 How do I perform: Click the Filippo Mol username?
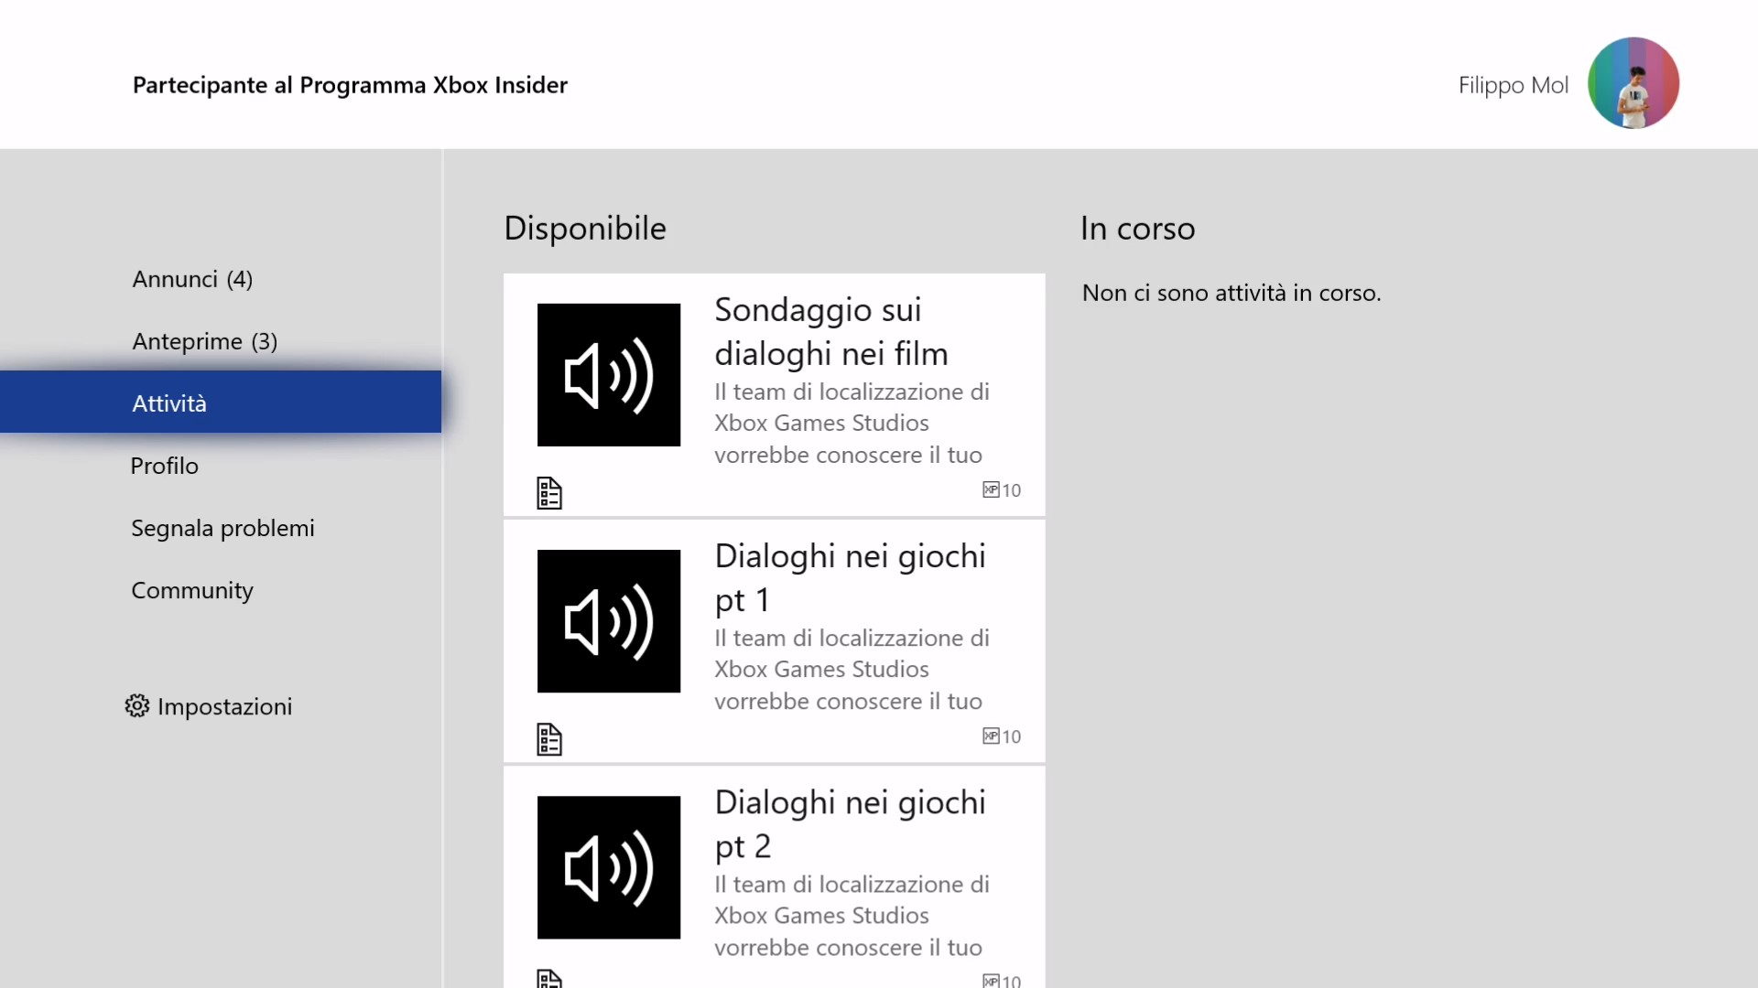[x=1513, y=85]
